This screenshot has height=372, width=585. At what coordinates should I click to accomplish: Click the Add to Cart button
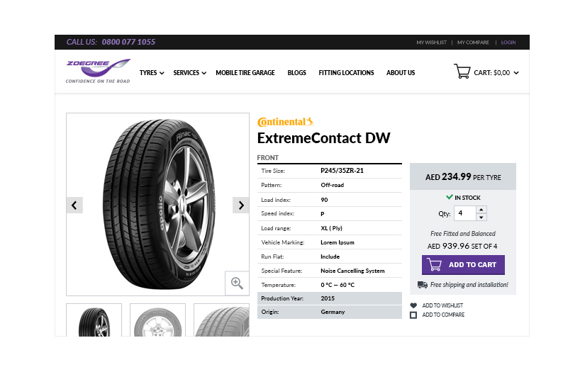tap(463, 265)
